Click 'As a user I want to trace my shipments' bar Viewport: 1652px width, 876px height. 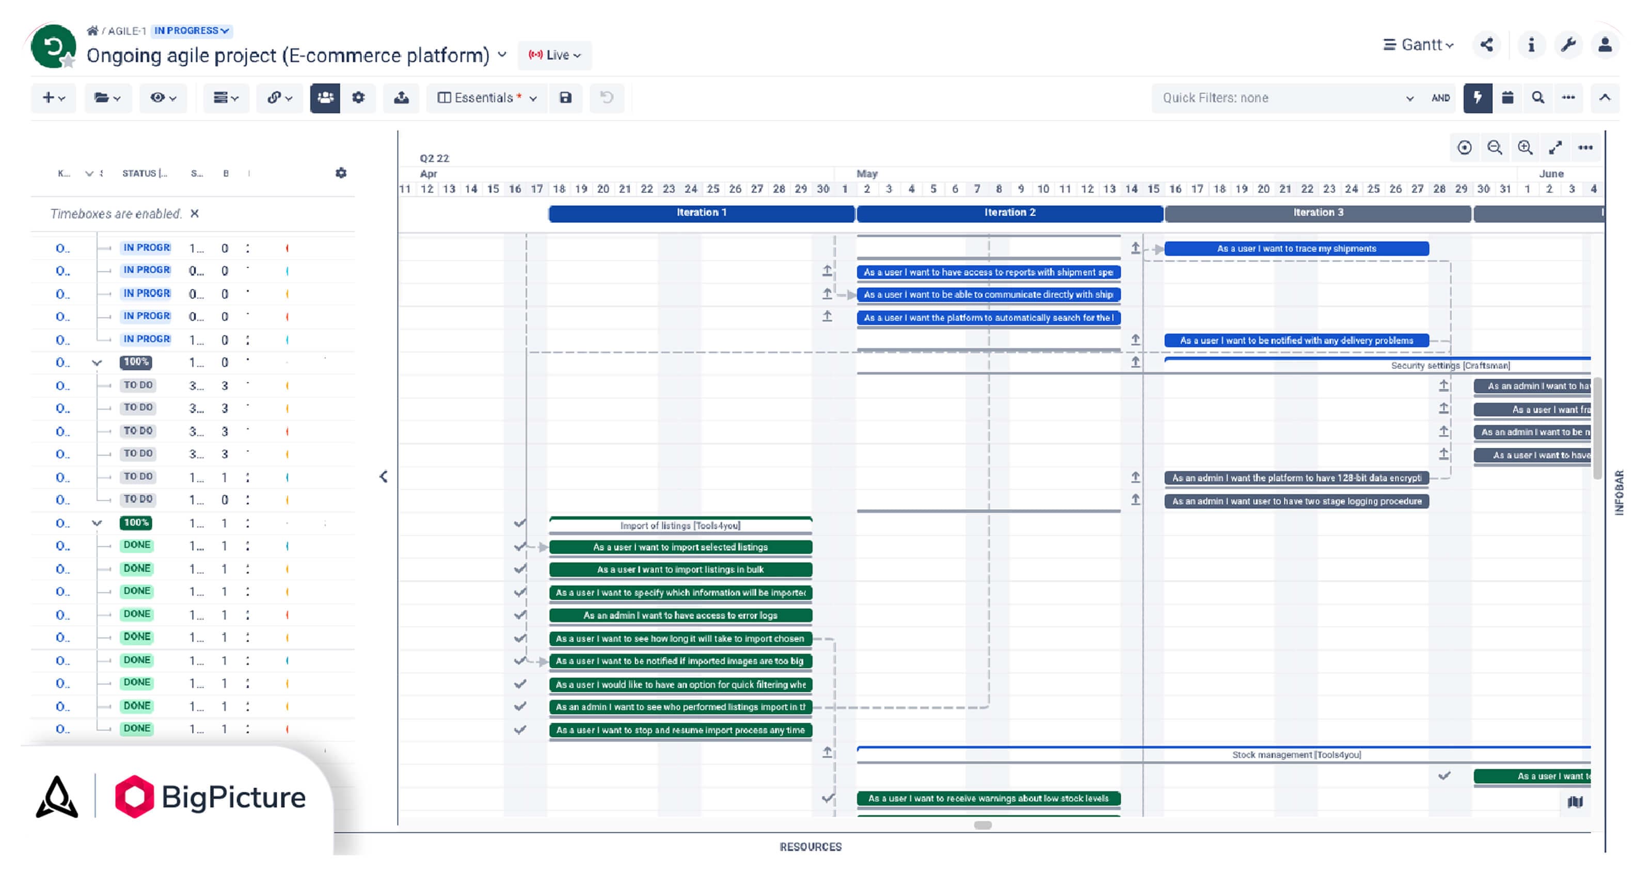(1297, 249)
